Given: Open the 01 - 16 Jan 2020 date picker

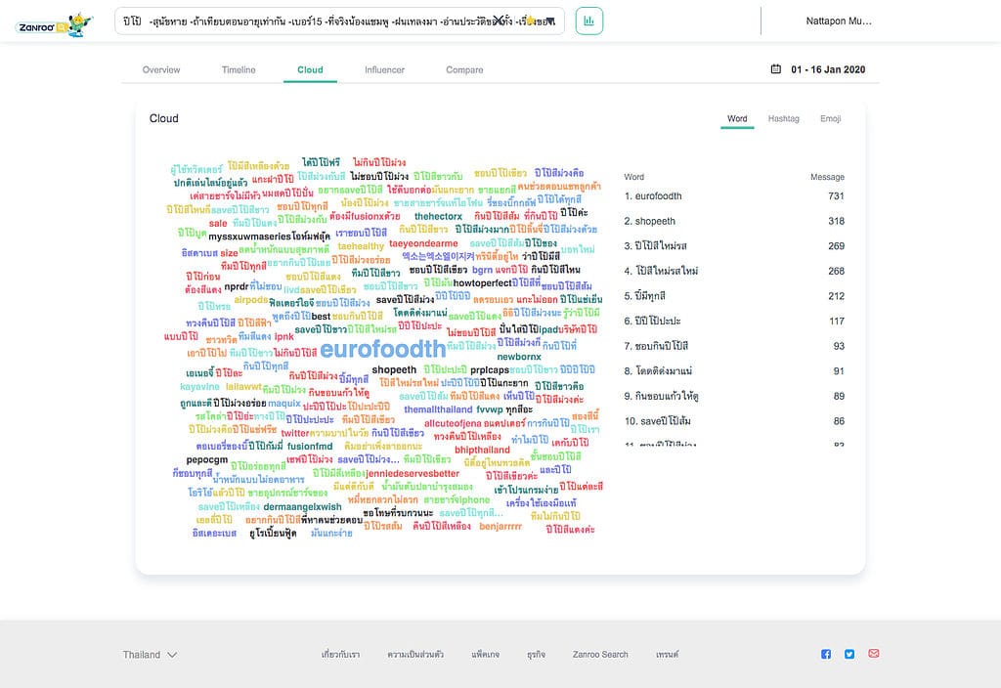Looking at the screenshot, I should pyautogui.click(x=828, y=69).
